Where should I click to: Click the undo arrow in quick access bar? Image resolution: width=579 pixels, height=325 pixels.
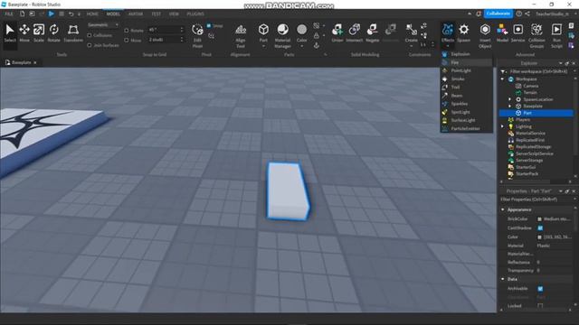pos(71,14)
